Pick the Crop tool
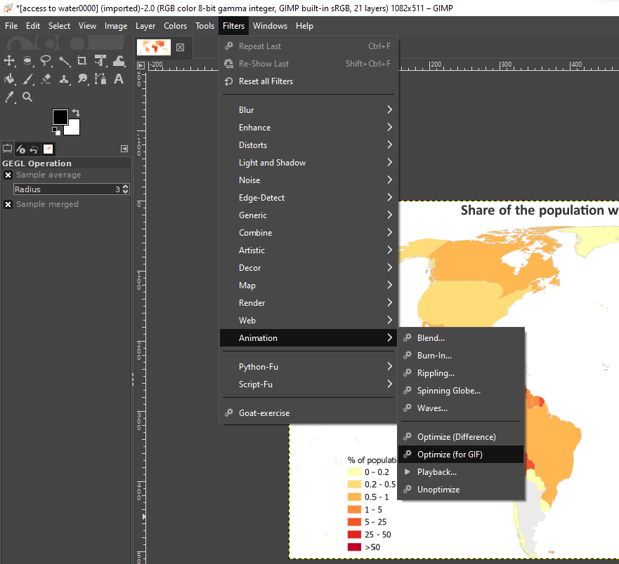Viewport: 619px width, 564px height. tap(82, 61)
